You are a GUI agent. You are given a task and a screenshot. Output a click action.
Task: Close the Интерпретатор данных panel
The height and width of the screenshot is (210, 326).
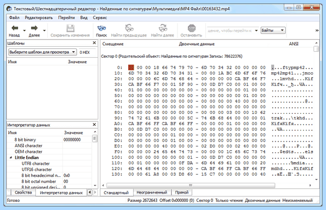point(94,125)
